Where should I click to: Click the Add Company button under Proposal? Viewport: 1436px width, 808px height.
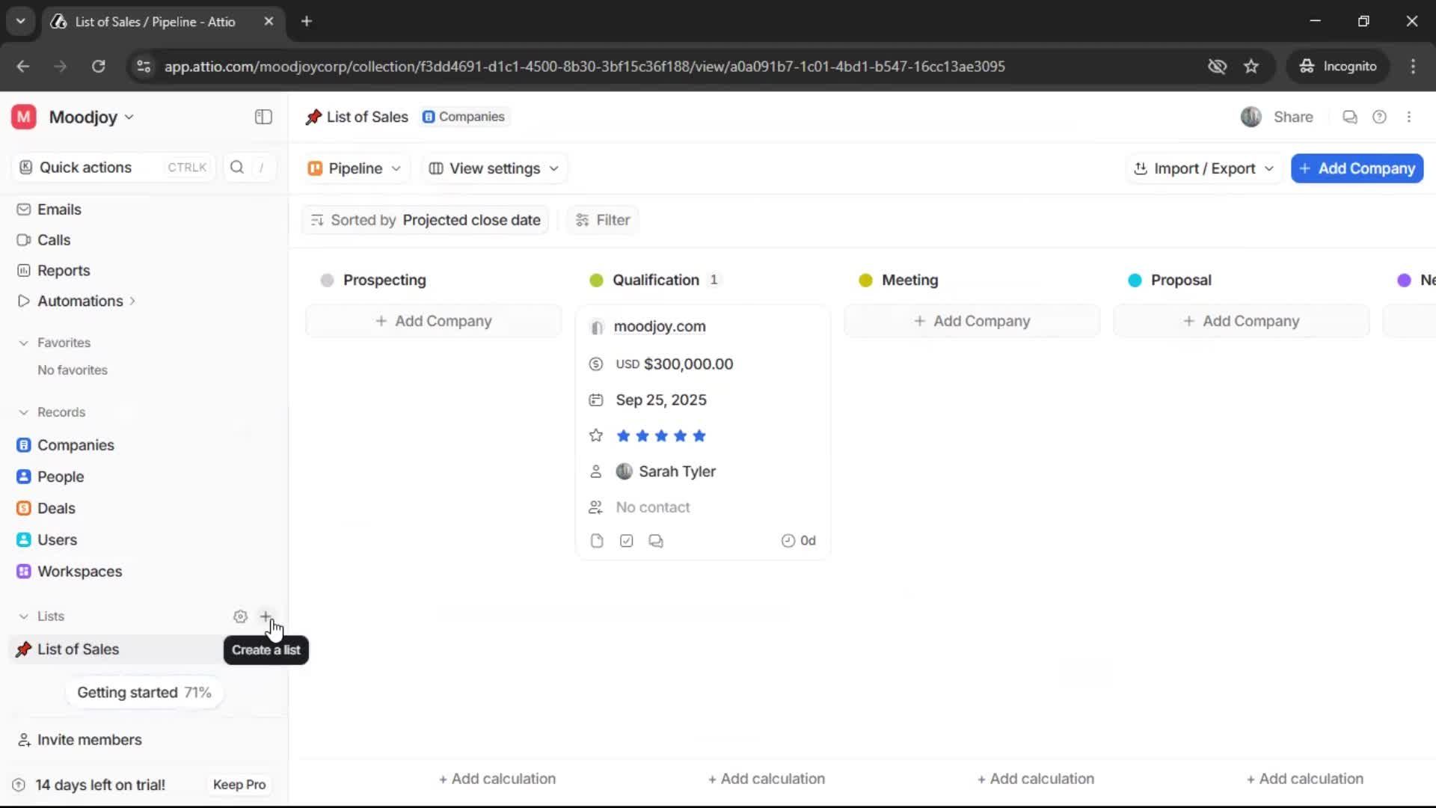pyautogui.click(x=1241, y=320)
